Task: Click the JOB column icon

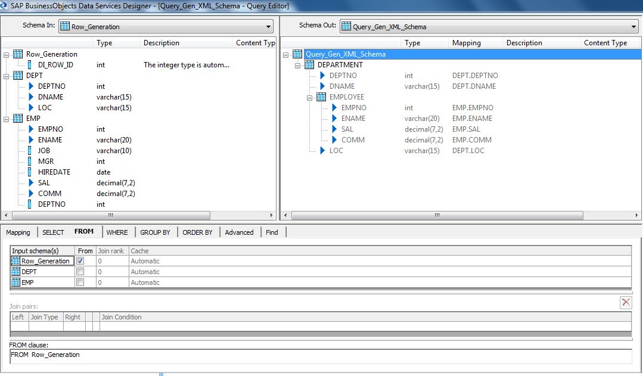Action: coord(30,151)
